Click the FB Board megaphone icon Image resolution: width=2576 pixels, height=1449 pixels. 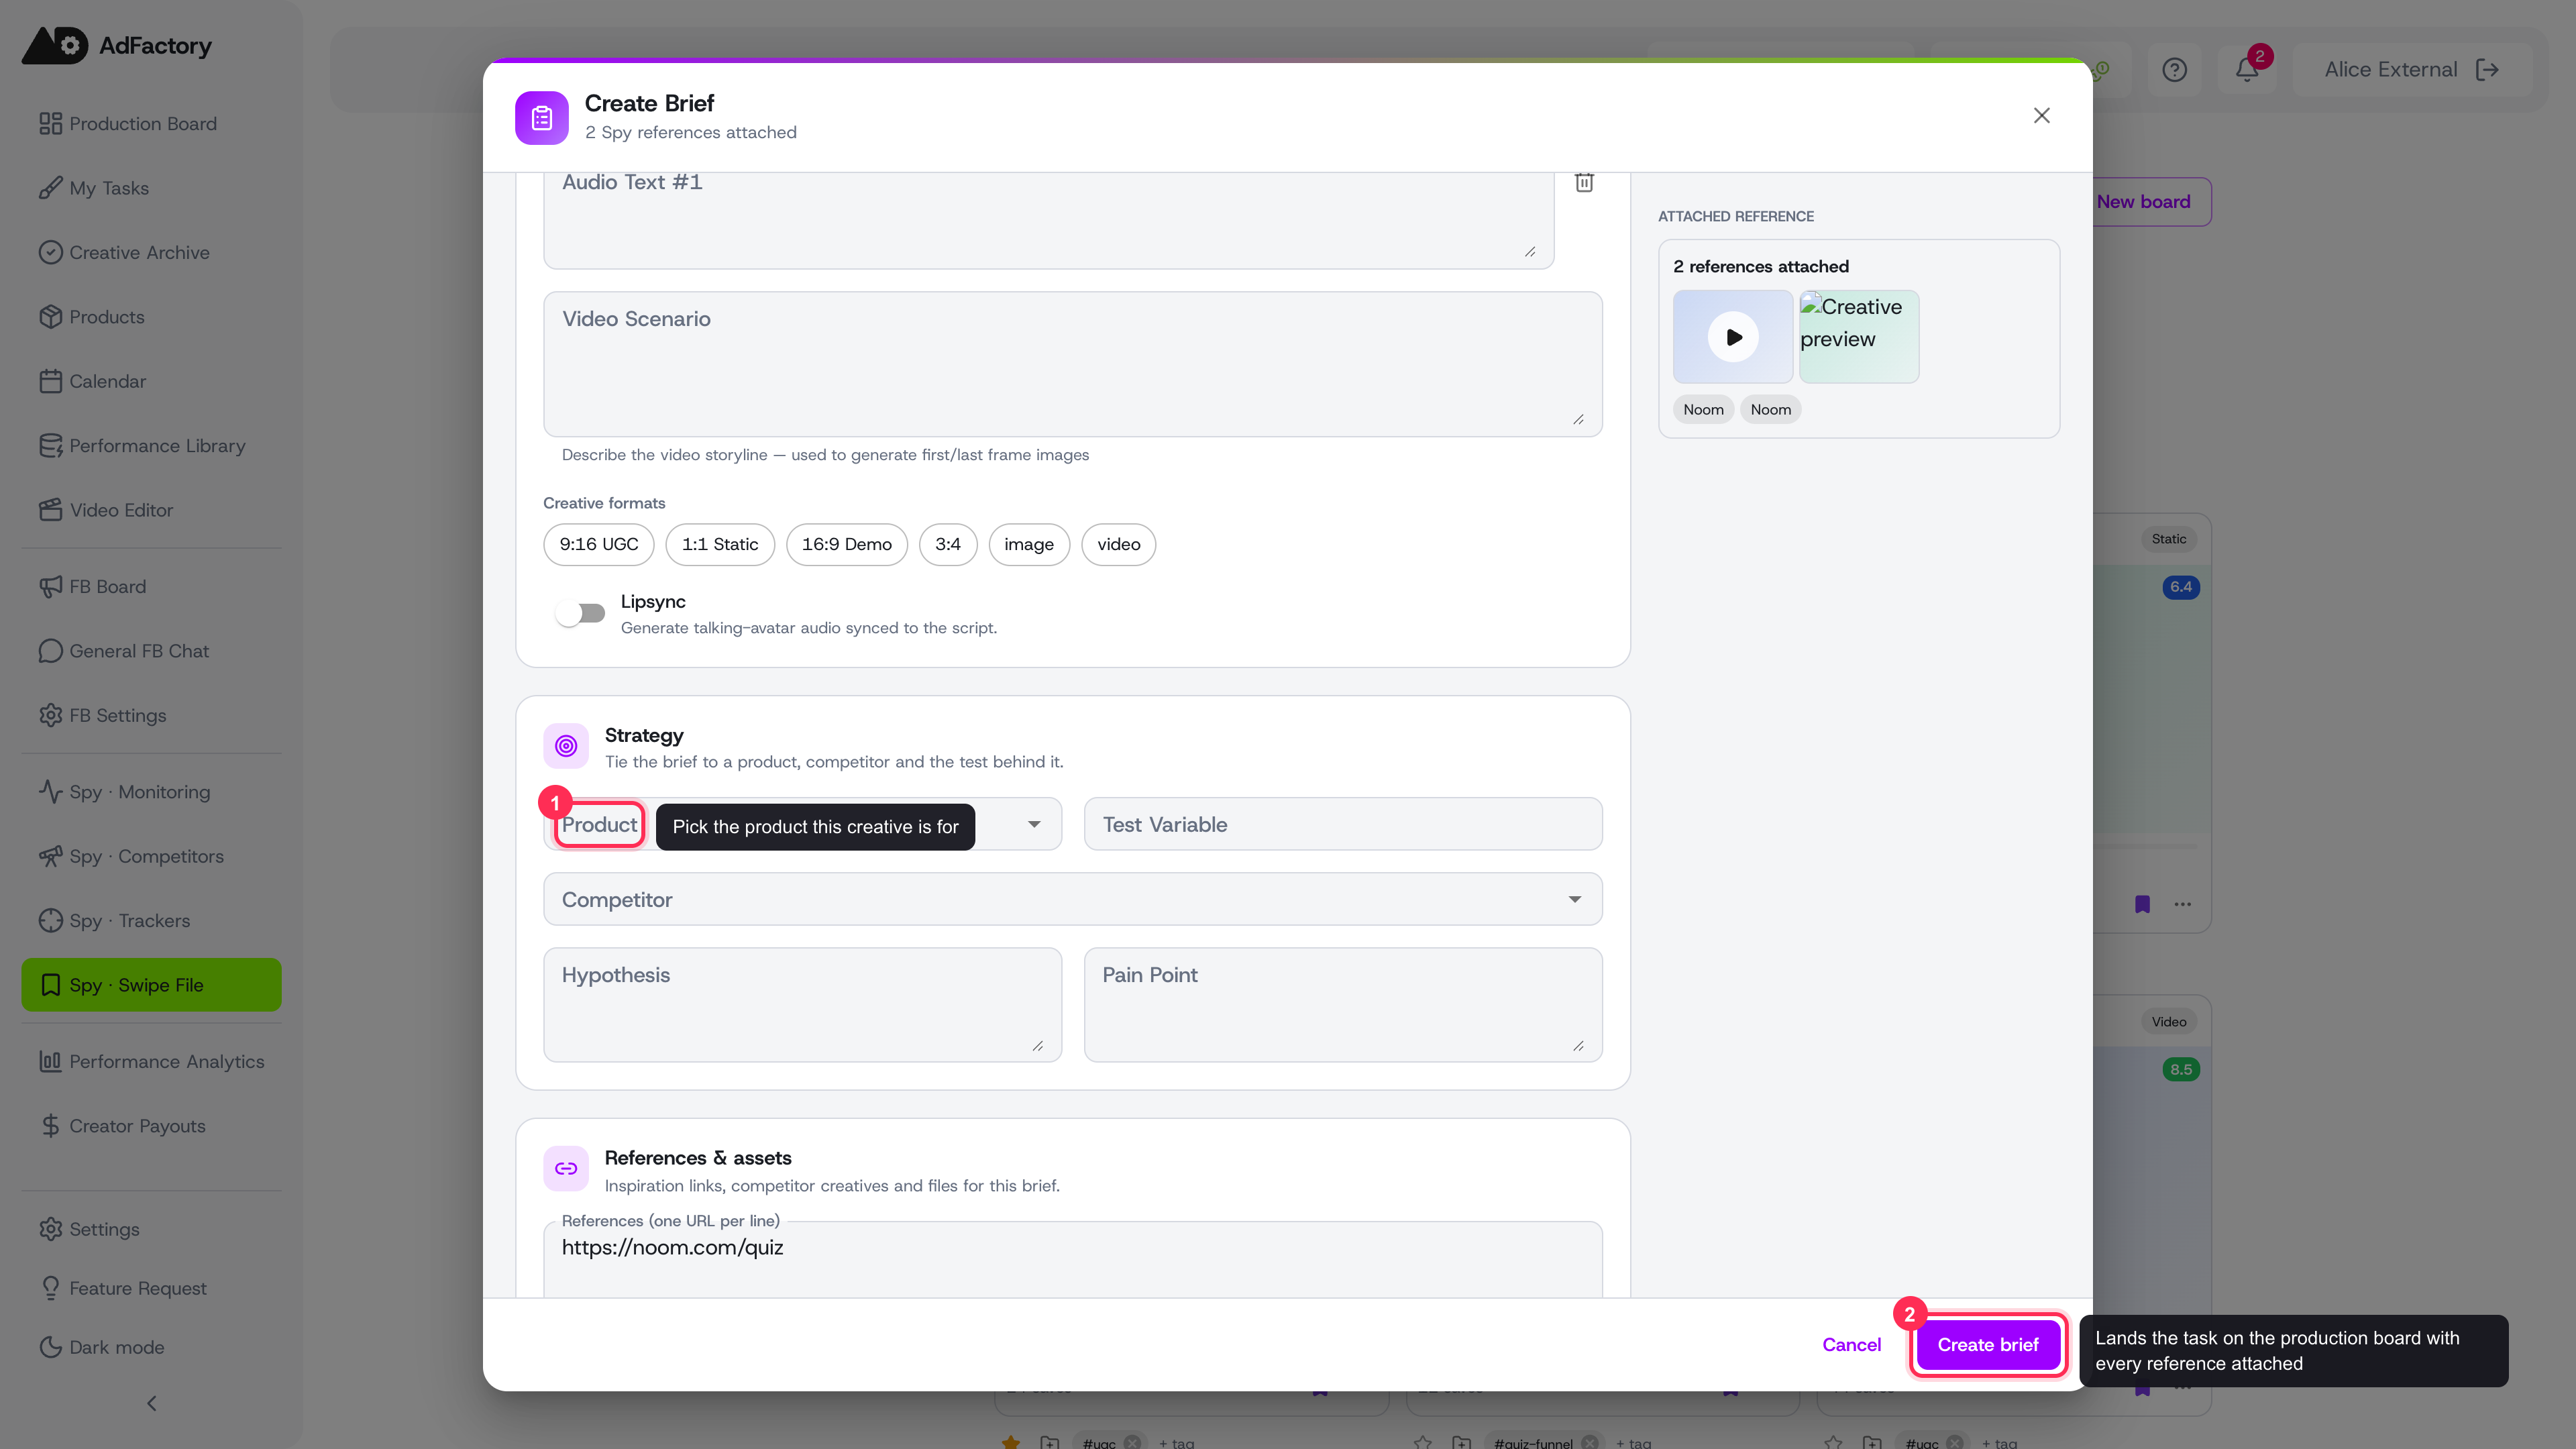[x=50, y=587]
